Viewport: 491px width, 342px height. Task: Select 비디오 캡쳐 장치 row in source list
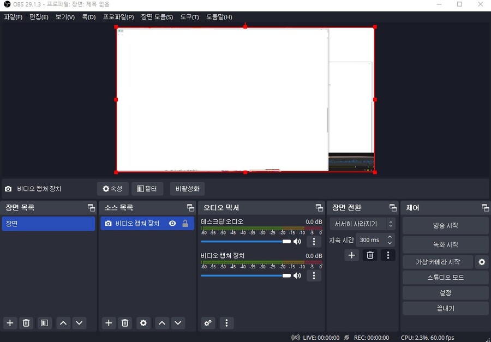(x=147, y=224)
